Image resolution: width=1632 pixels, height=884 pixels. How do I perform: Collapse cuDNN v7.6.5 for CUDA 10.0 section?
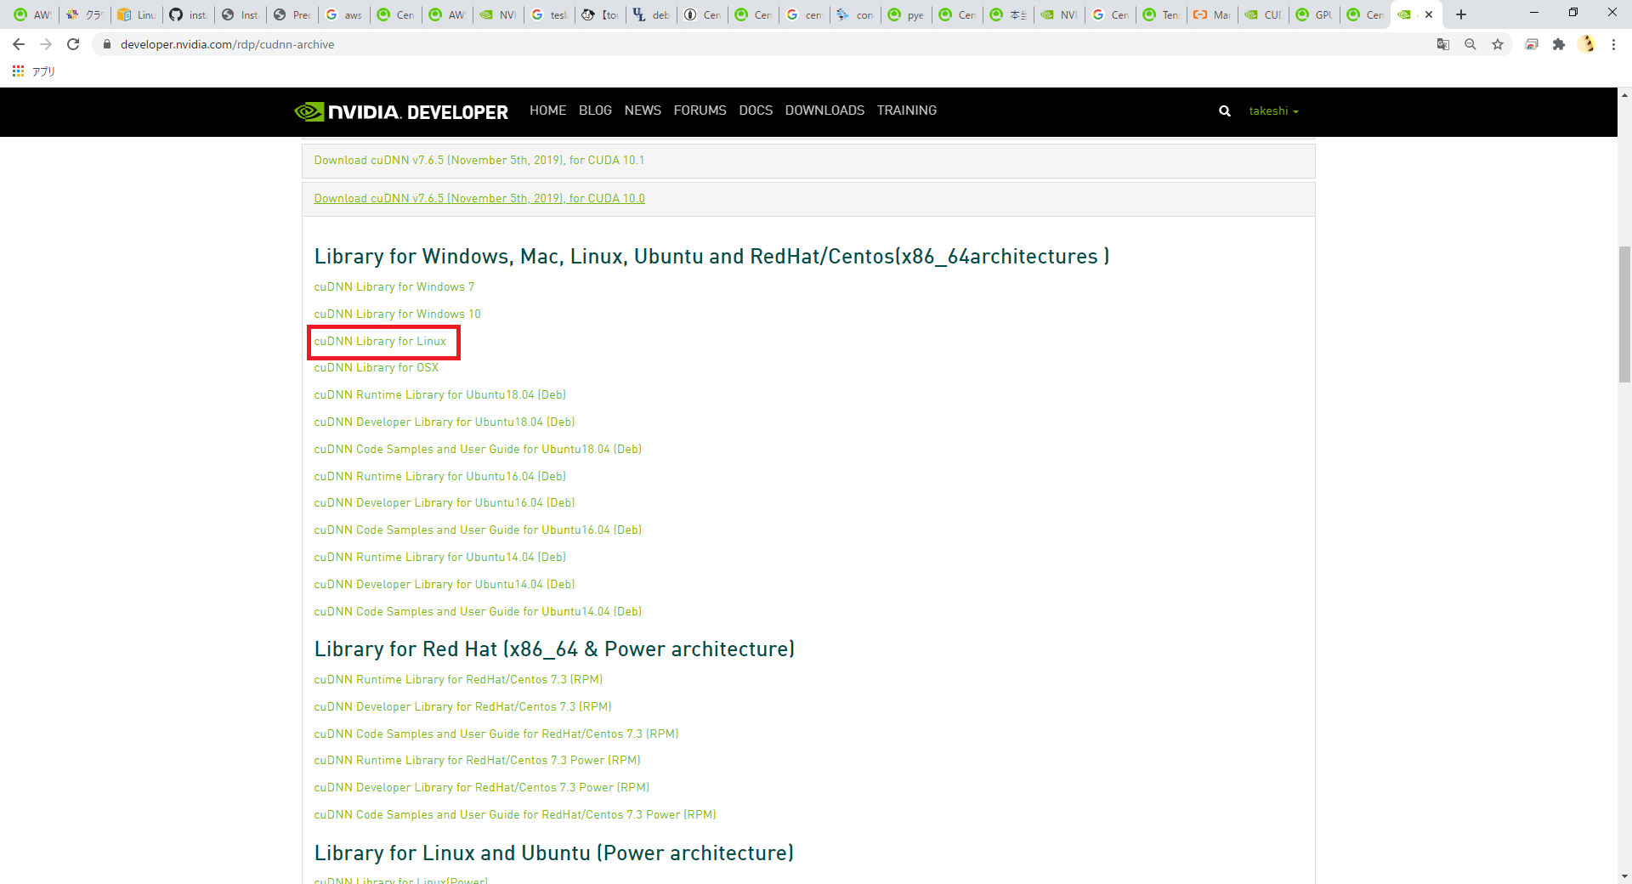click(x=479, y=198)
